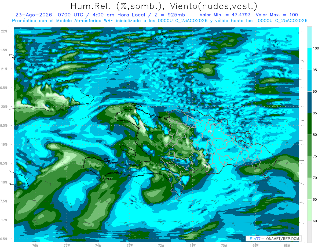Select 'Valor Max. = 100' text
322x249 pixels.
[277, 15]
